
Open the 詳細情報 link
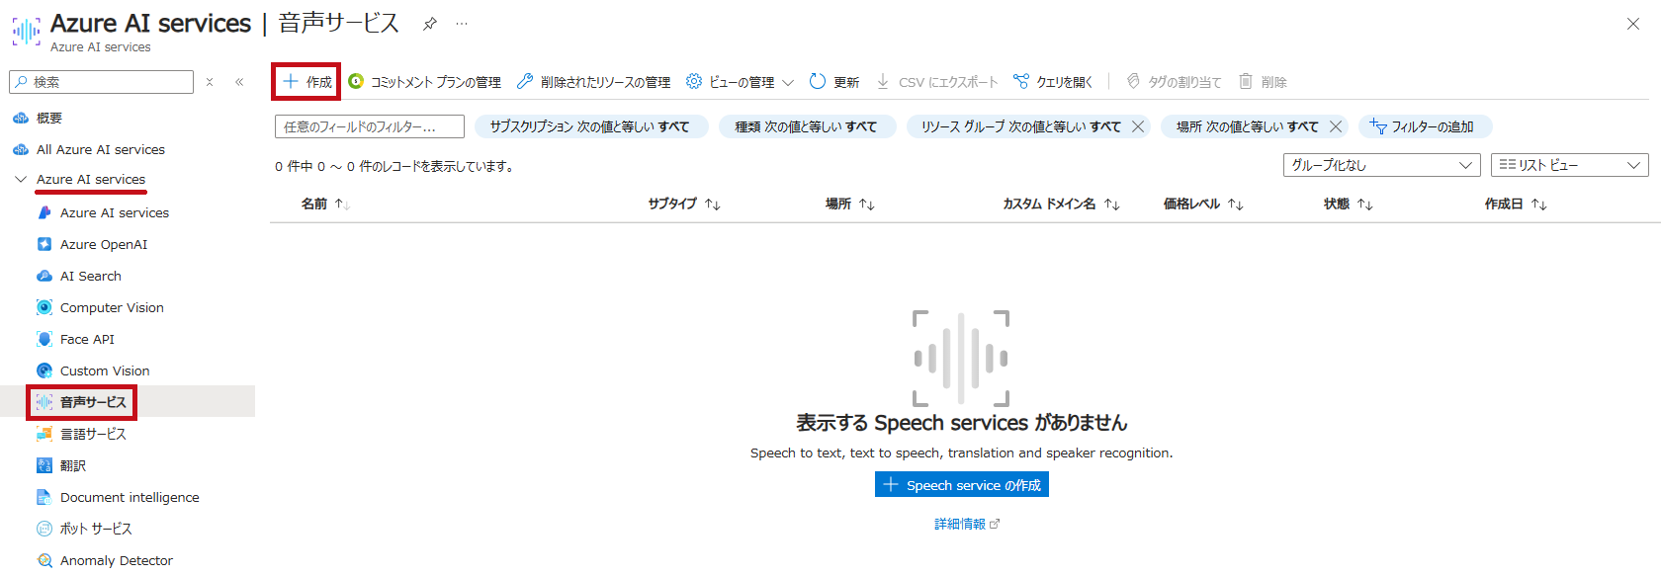(967, 524)
